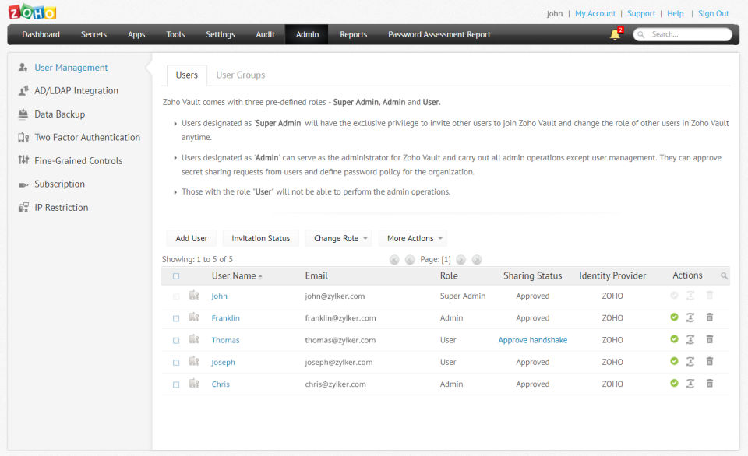This screenshot has width=748, height=456.
Task: Click the transfer ownership icon in Thomas's row
Action: pos(690,339)
